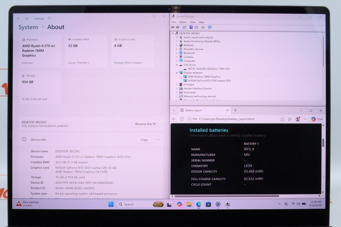341x227 pixels.
Task: Select the Computer tree row
Action: point(187,61)
